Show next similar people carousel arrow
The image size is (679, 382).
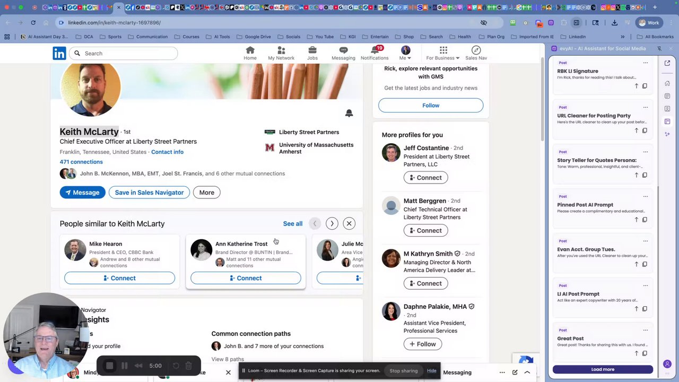pos(332,223)
